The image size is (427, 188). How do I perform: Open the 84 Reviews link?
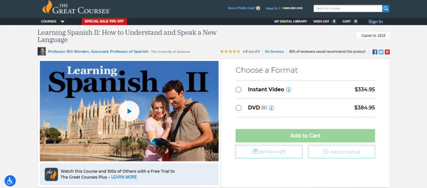coord(274,51)
